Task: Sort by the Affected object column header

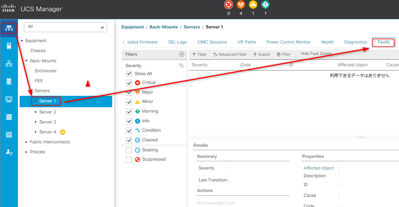Action: [x=353, y=65]
